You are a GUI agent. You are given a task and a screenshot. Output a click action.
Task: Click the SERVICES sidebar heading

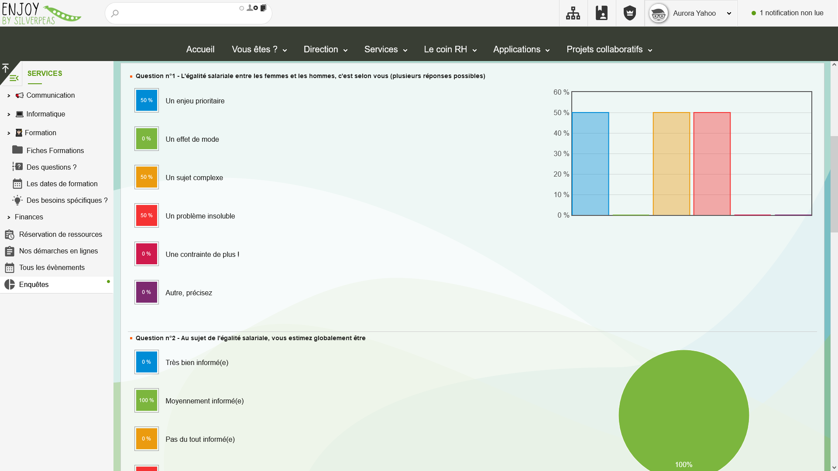pyautogui.click(x=45, y=73)
